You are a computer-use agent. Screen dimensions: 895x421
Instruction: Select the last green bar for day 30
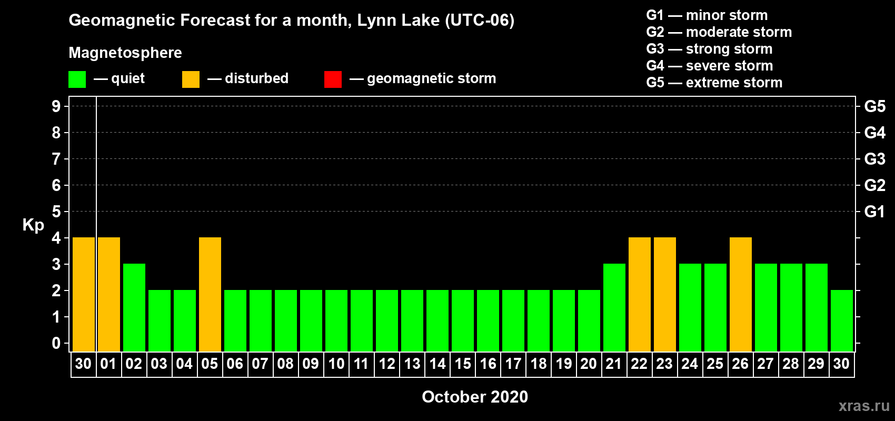842,320
